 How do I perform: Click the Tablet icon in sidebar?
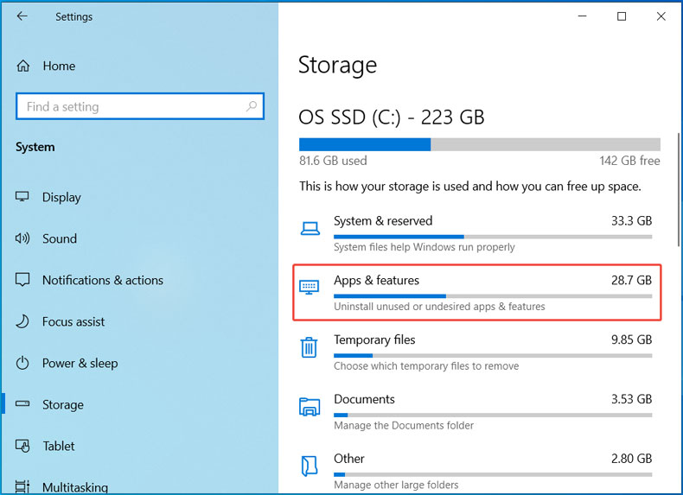pyautogui.click(x=22, y=446)
